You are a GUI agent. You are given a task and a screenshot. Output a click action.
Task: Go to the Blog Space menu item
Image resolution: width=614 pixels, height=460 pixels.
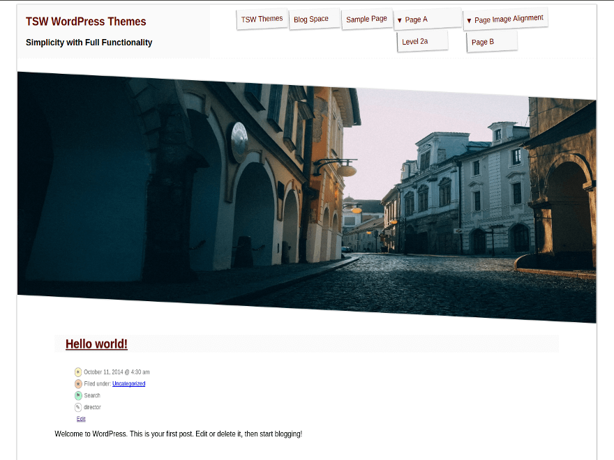tap(311, 20)
